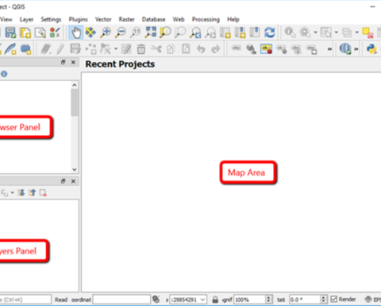381x306 pixels.
Task: Click Paste Features icon
Action: pyautogui.click(x=186, y=48)
